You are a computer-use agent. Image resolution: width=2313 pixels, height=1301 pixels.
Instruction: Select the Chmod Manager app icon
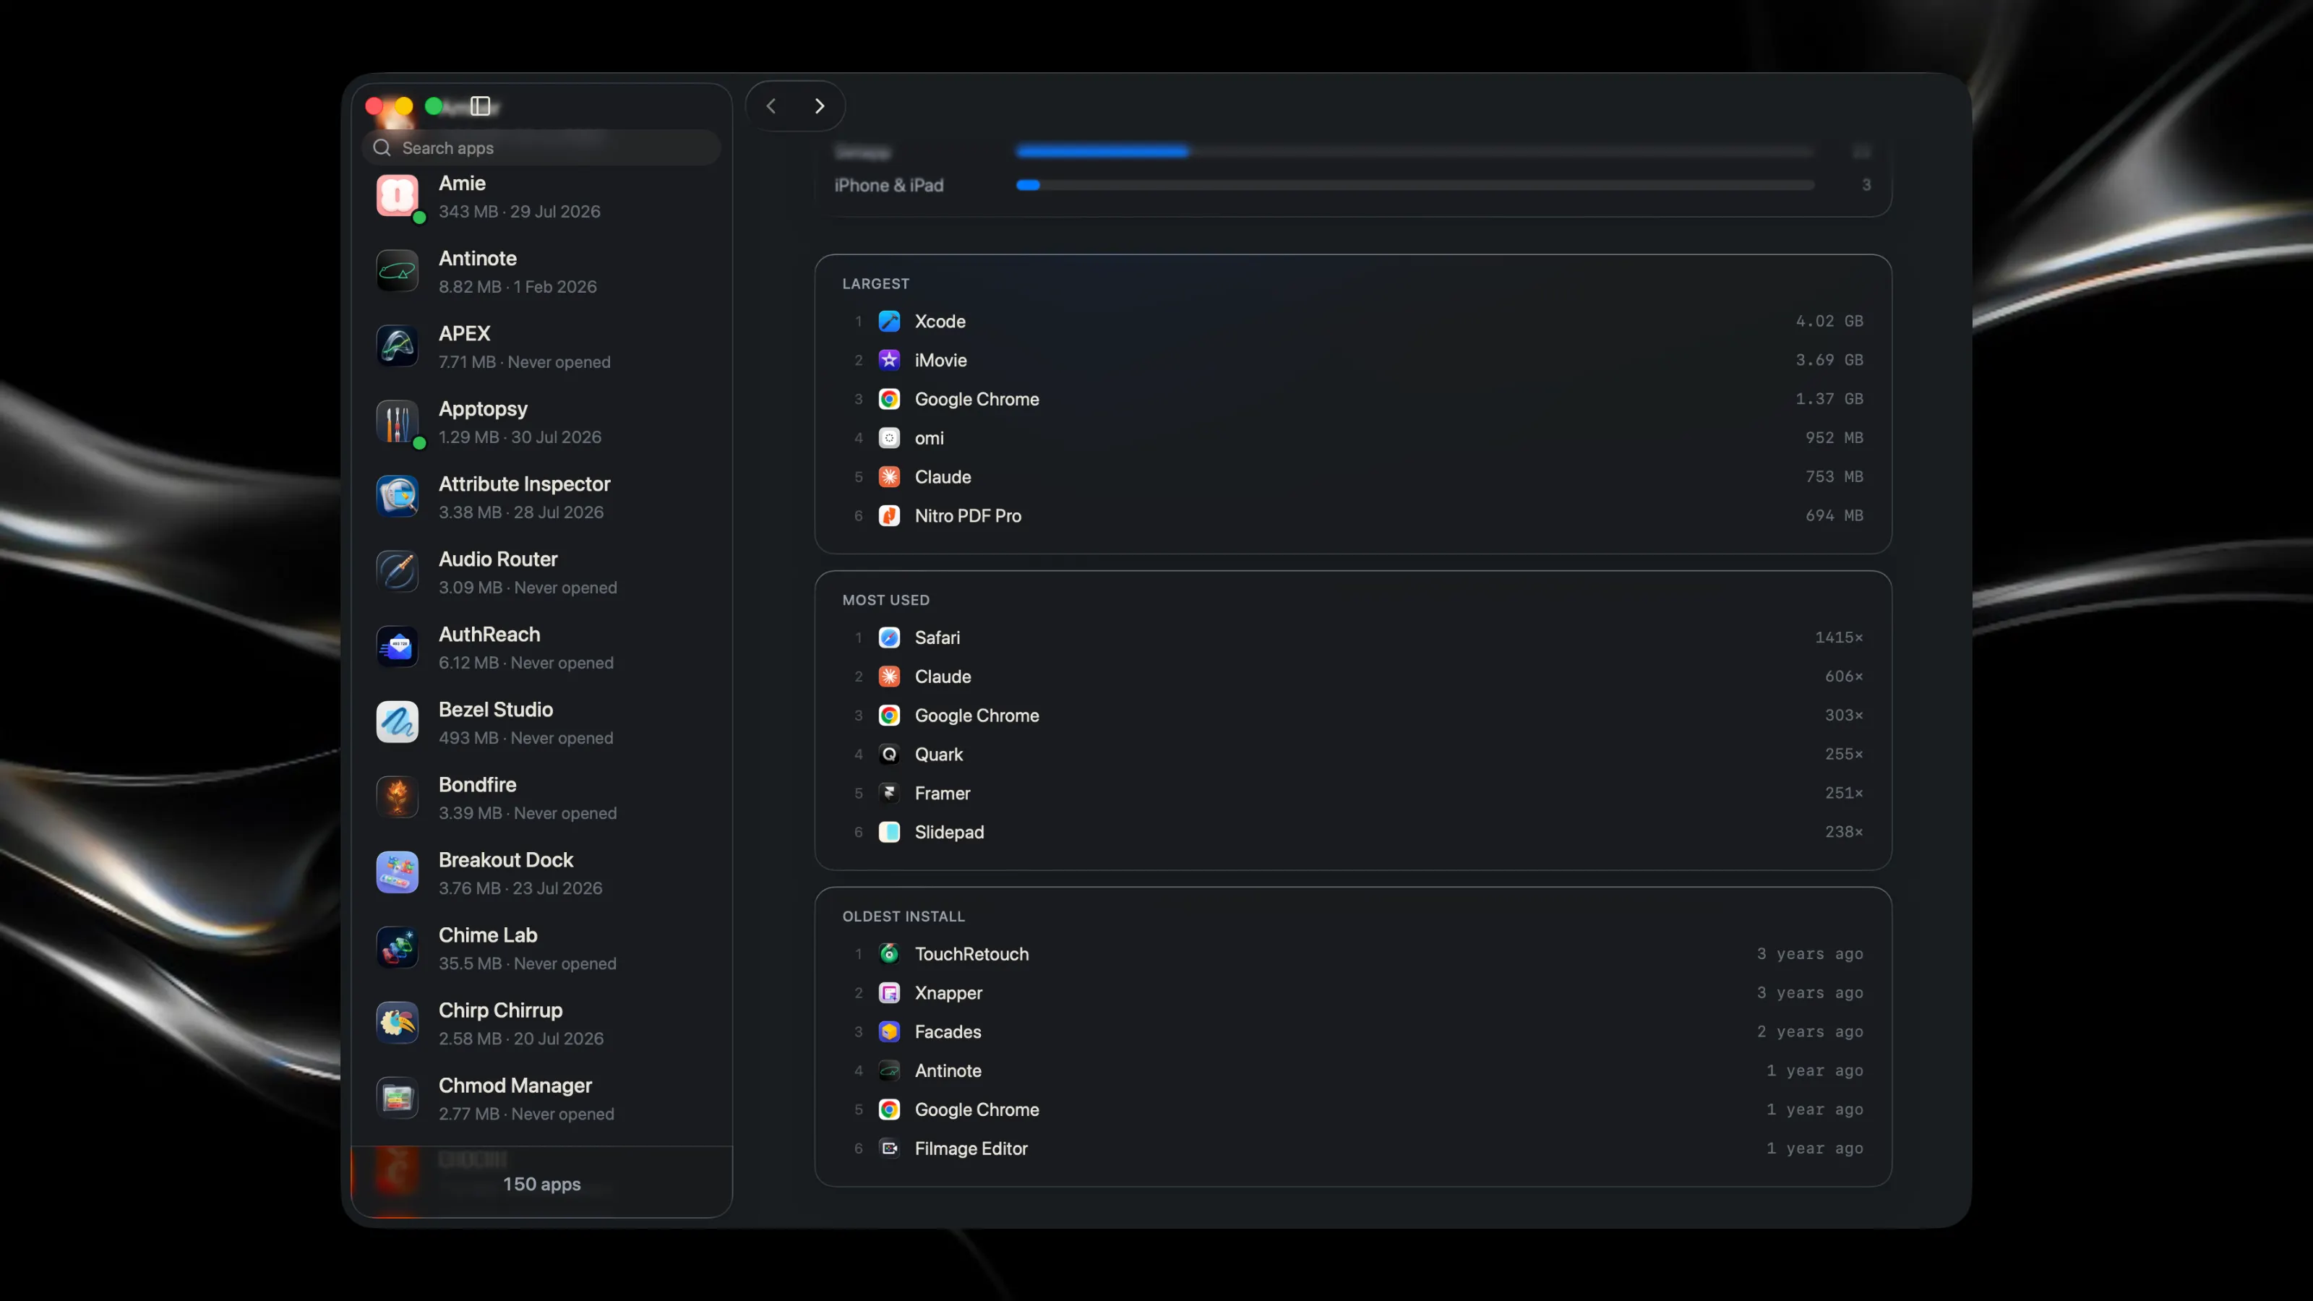(397, 1098)
